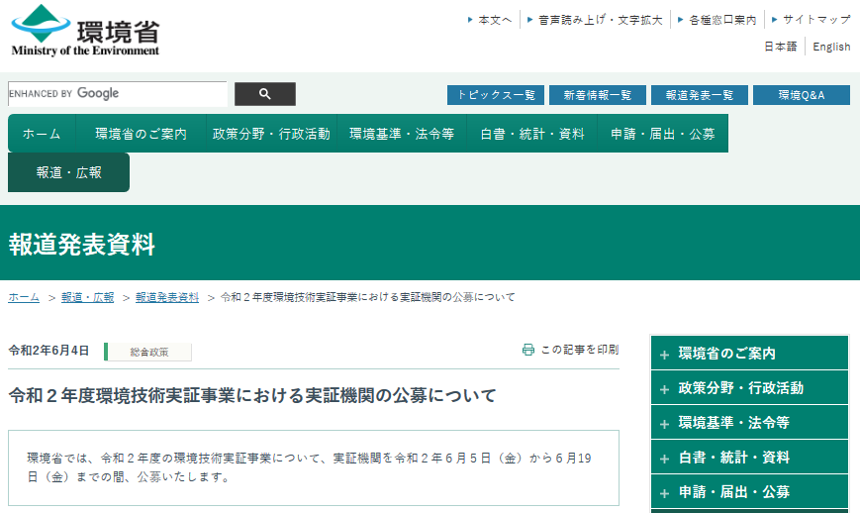This screenshot has width=860, height=513.
Task: Switch language to English
Action: tap(831, 47)
